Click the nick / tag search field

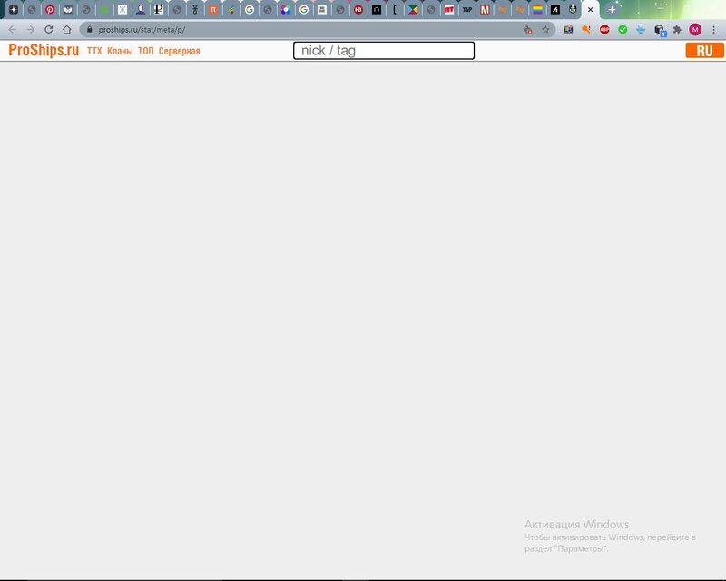(383, 51)
